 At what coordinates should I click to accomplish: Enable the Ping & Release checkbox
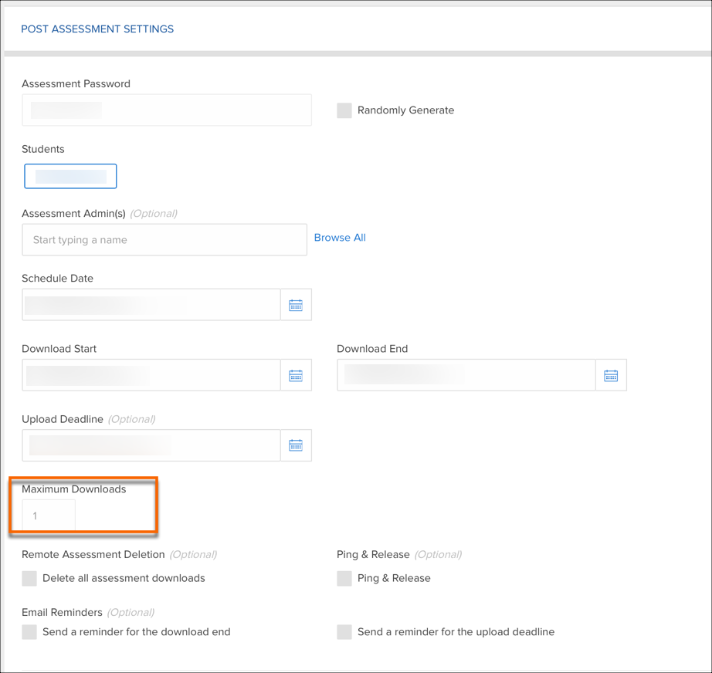(x=344, y=579)
